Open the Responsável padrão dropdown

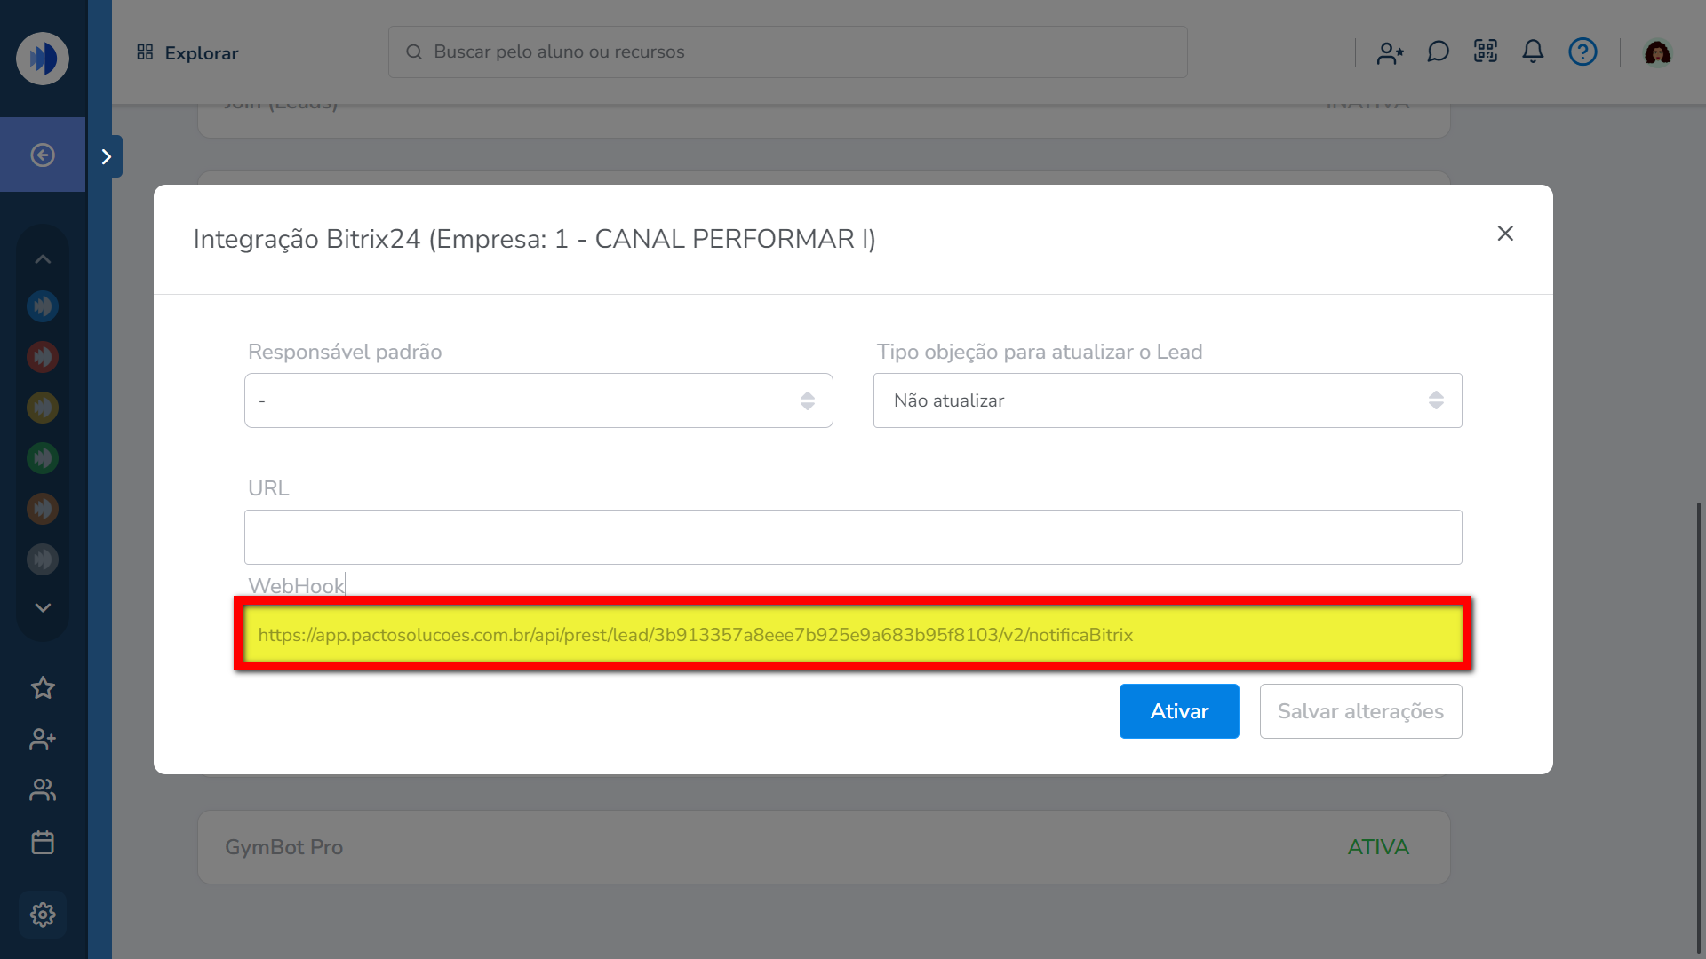[538, 400]
